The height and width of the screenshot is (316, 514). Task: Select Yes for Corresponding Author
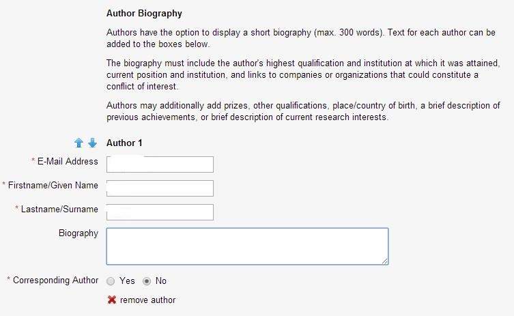click(x=111, y=281)
